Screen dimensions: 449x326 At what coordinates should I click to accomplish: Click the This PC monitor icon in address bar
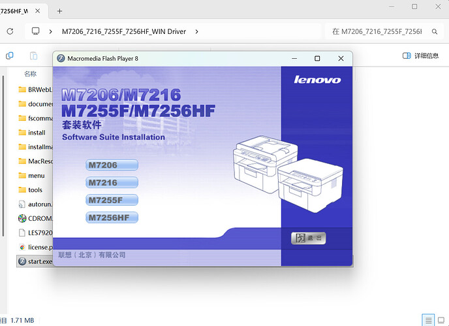[35, 31]
